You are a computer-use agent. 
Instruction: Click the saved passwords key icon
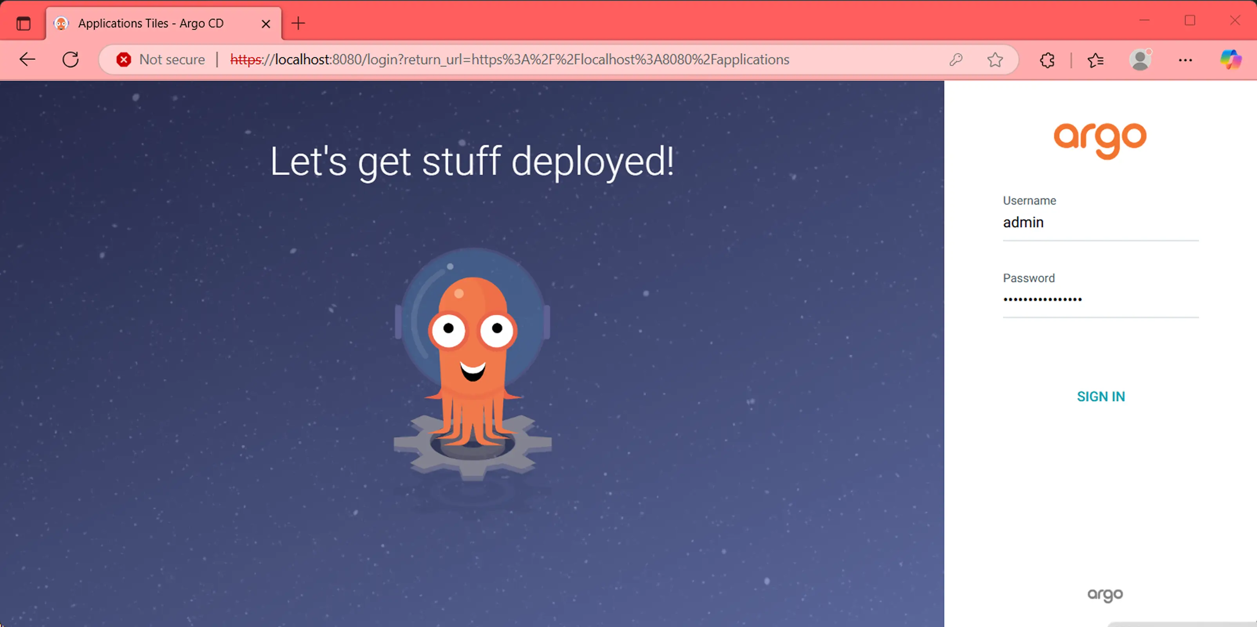(x=956, y=60)
